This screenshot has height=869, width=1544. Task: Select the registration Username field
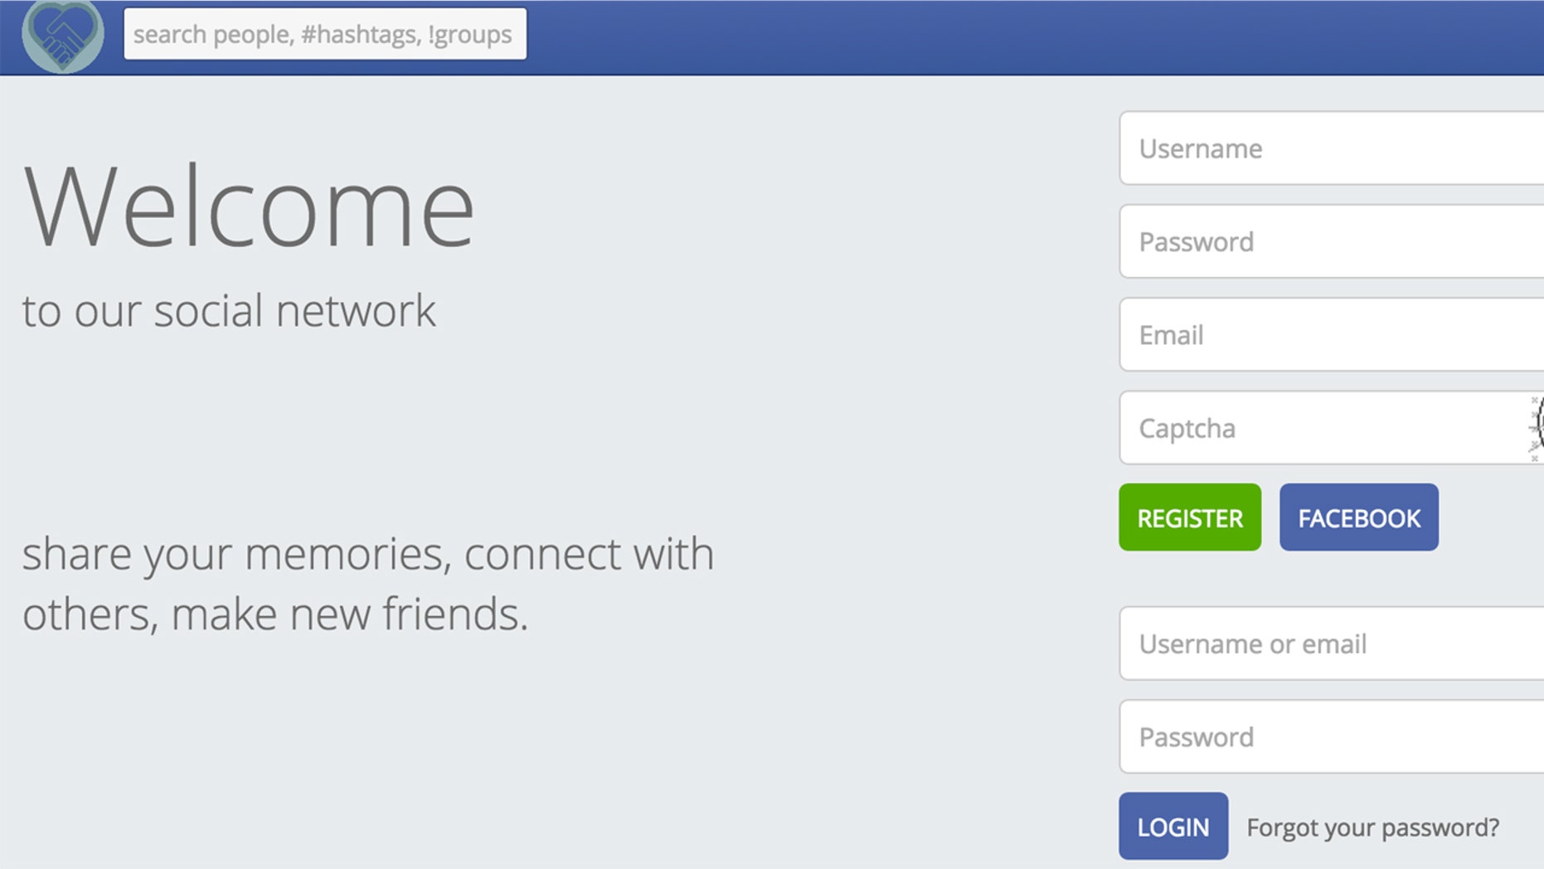(x=1332, y=148)
